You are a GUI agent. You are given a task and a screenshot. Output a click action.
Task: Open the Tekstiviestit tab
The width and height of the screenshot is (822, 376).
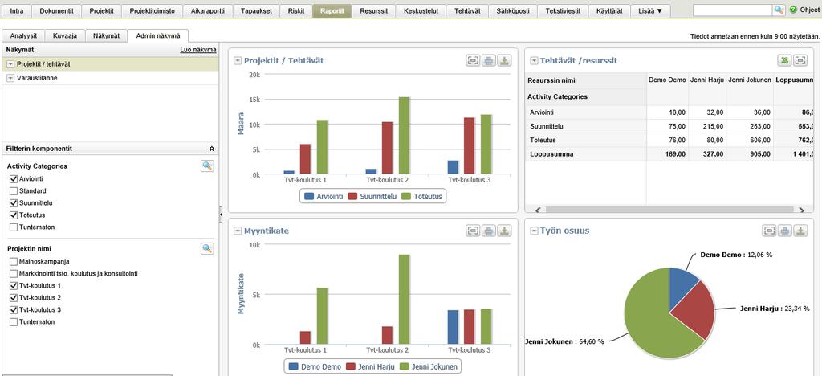click(563, 10)
